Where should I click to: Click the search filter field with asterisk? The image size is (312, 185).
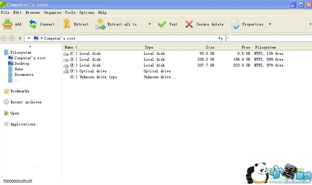269,38
